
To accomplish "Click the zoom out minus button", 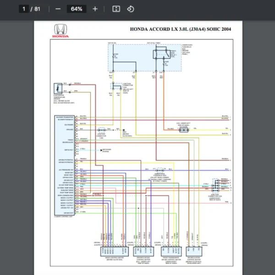I will 58,9.
